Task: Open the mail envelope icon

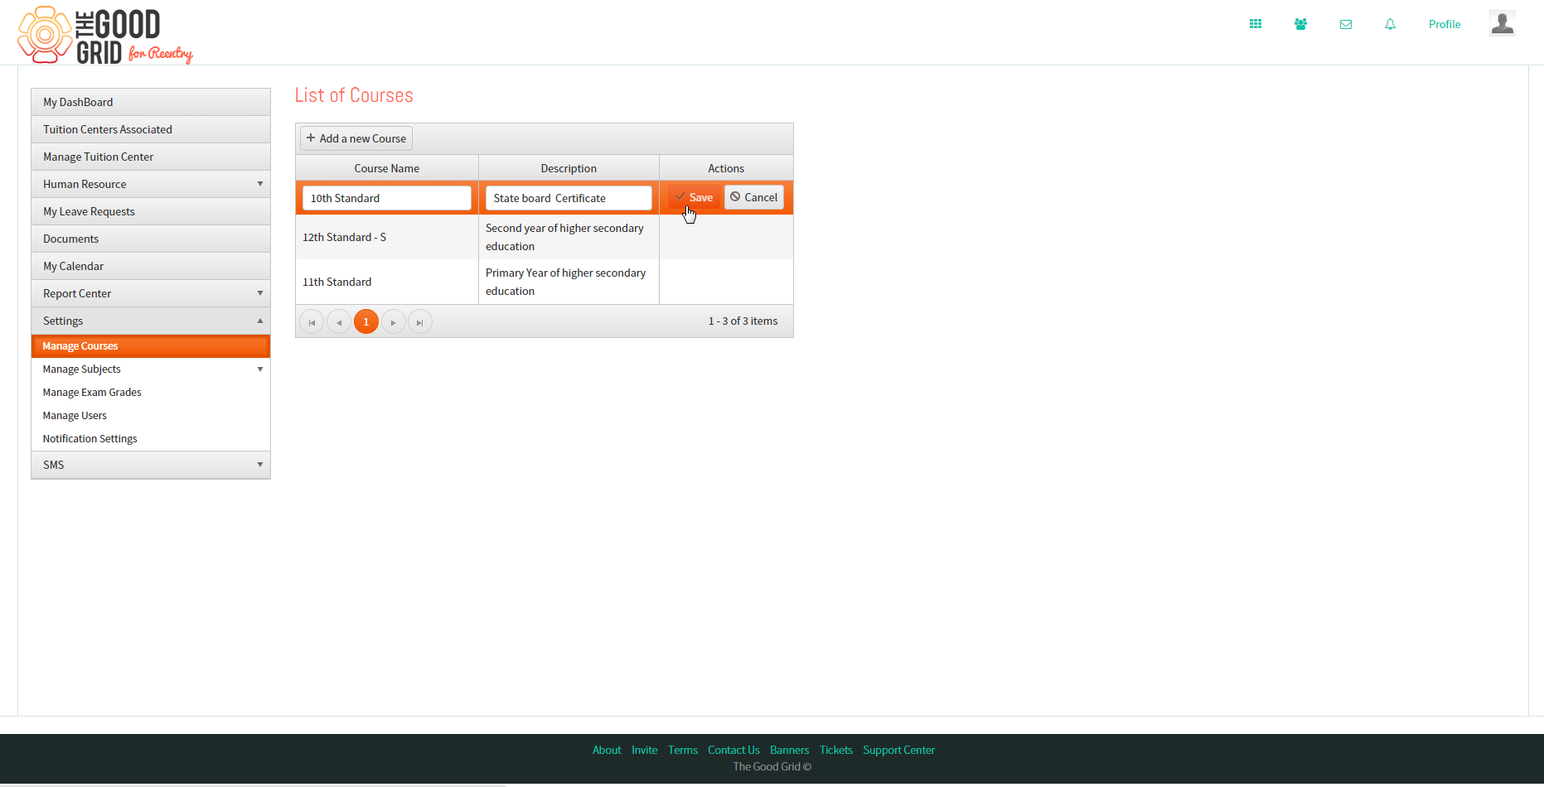Action: (x=1346, y=24)
